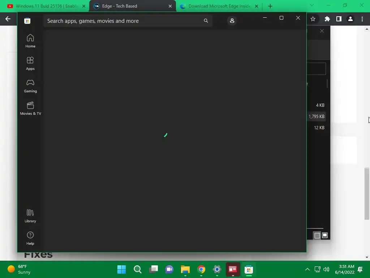The height and width of the screenshot is (278, 370).
Task: Switch File Explorer to large thumbnails view
Action: click(x=325, y=235)
